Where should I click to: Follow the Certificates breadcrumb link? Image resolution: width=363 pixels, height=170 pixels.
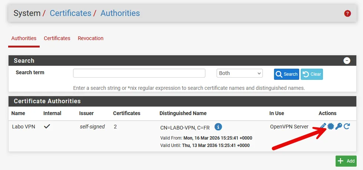[70, 13]
